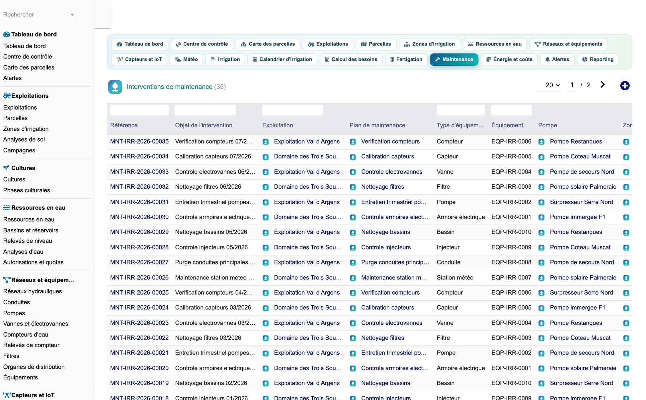Focus the Référence column filter field
The width and height of the screenshot is (646, 400).
[x=139, y=110]
